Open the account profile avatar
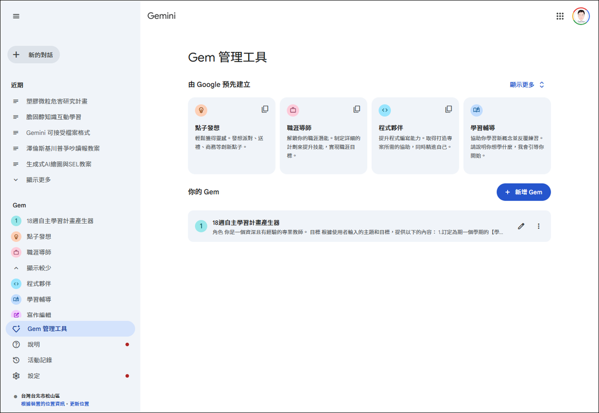The image size is (599, 413). 581,16
